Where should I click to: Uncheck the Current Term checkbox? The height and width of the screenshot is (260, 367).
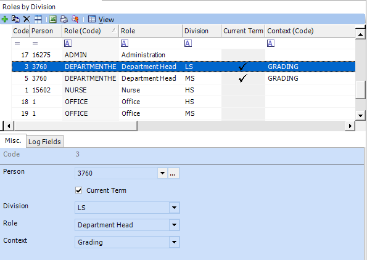(x=79, y=190)
